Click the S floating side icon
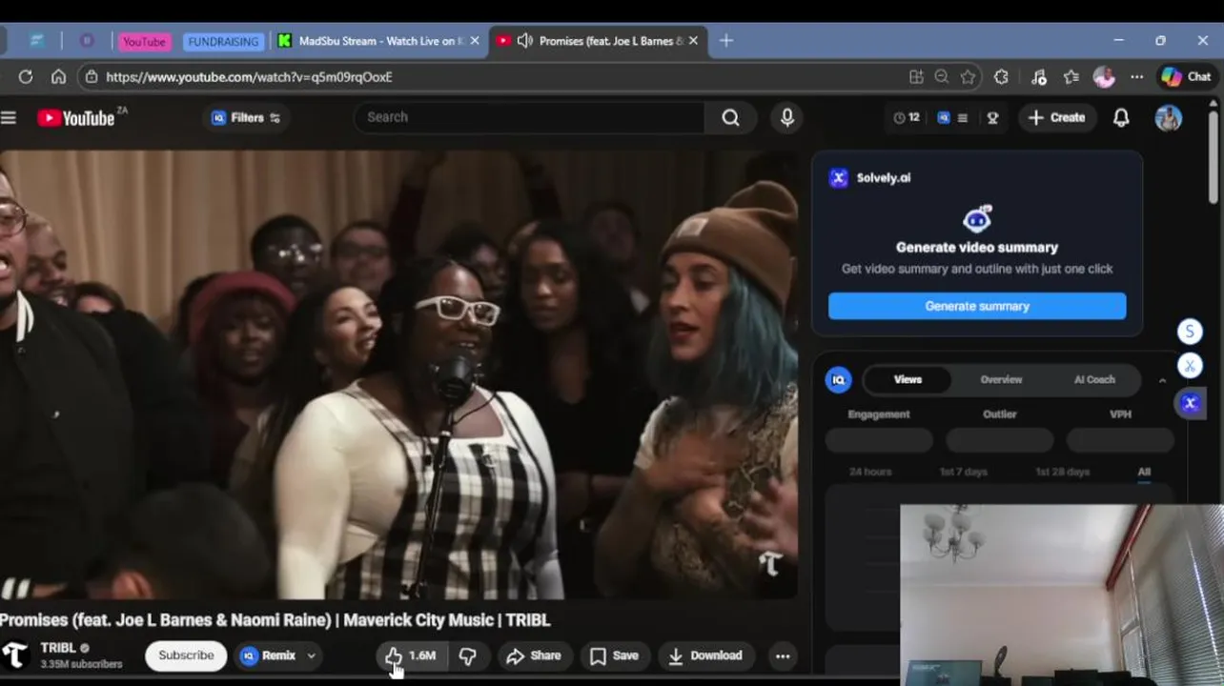This screenshot has width=1224, height=686. [x=1189, y=332]
